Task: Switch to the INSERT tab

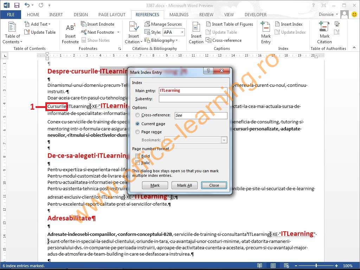Action: [56, 14]
